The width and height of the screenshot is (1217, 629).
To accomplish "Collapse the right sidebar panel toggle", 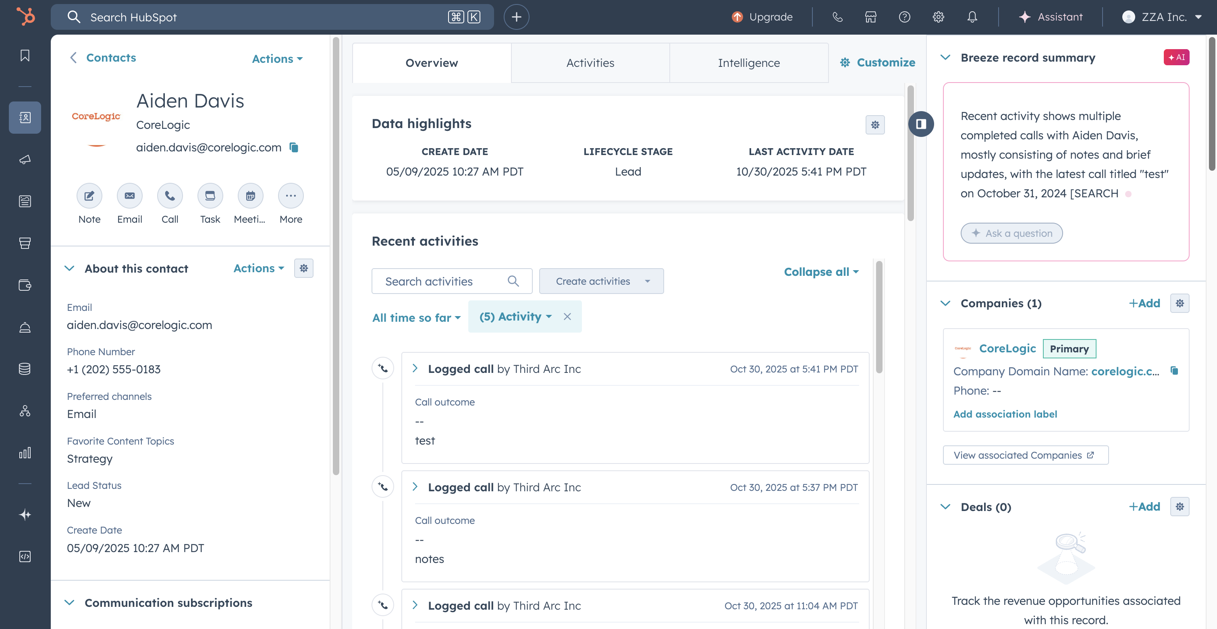I will pos(920,124).
